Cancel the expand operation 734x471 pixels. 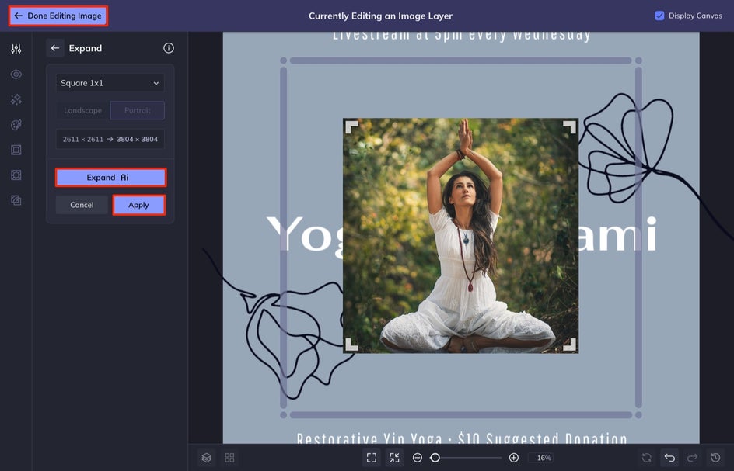pos(82,205)
